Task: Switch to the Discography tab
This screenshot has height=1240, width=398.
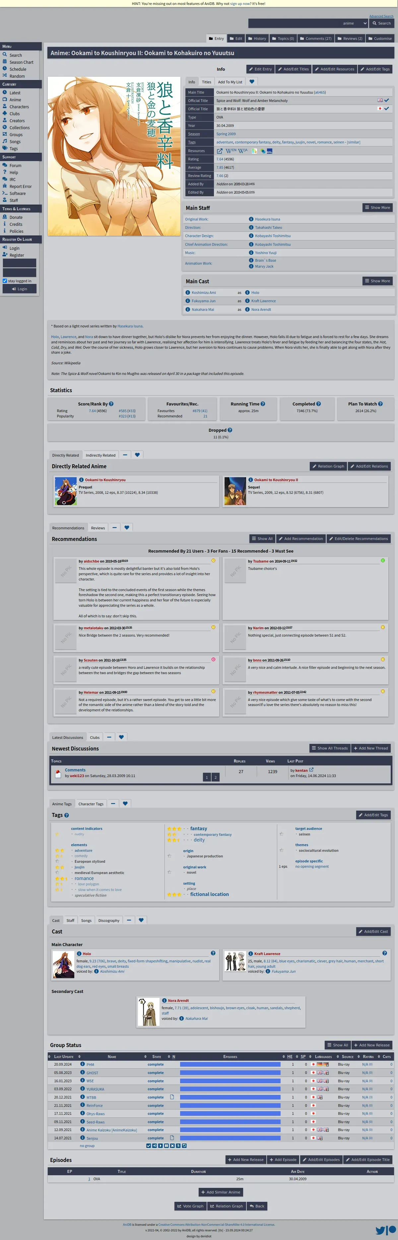Action: (109, 920)
